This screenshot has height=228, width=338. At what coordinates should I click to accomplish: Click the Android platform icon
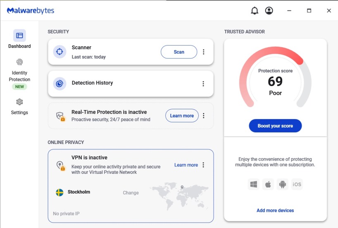282,184
